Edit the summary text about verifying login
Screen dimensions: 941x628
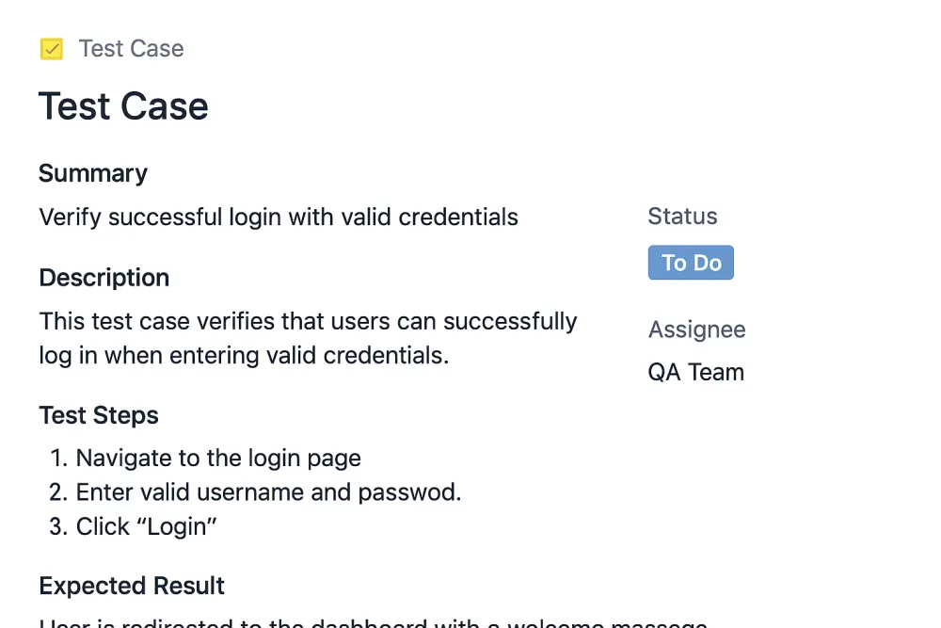[279, 217]
